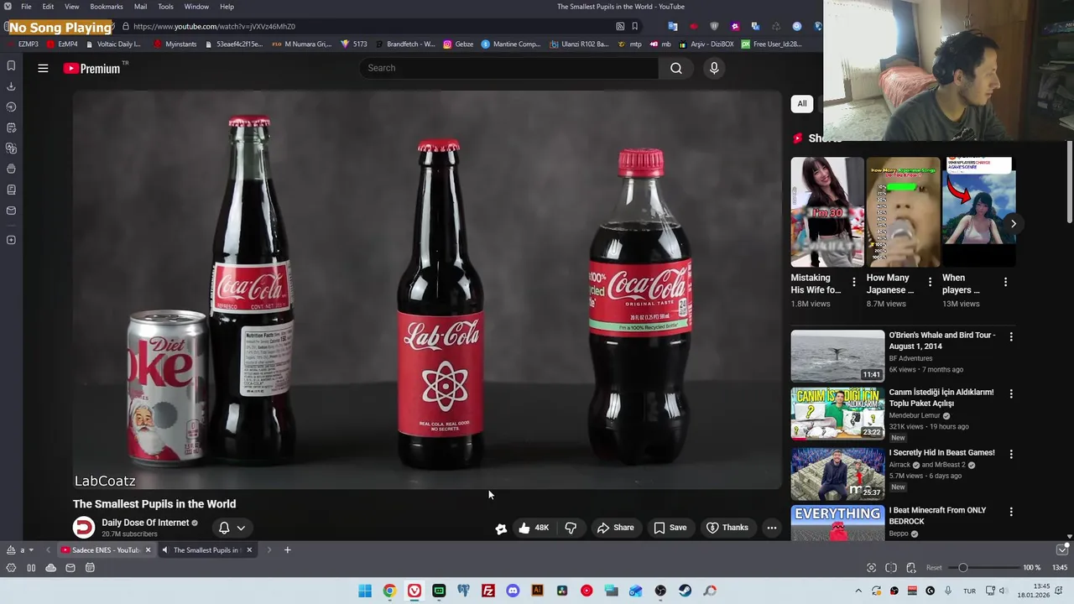The image size is (1074, 604).
Task: Expand notification options chevron beside bell
Action: click(x=241, y=528)
